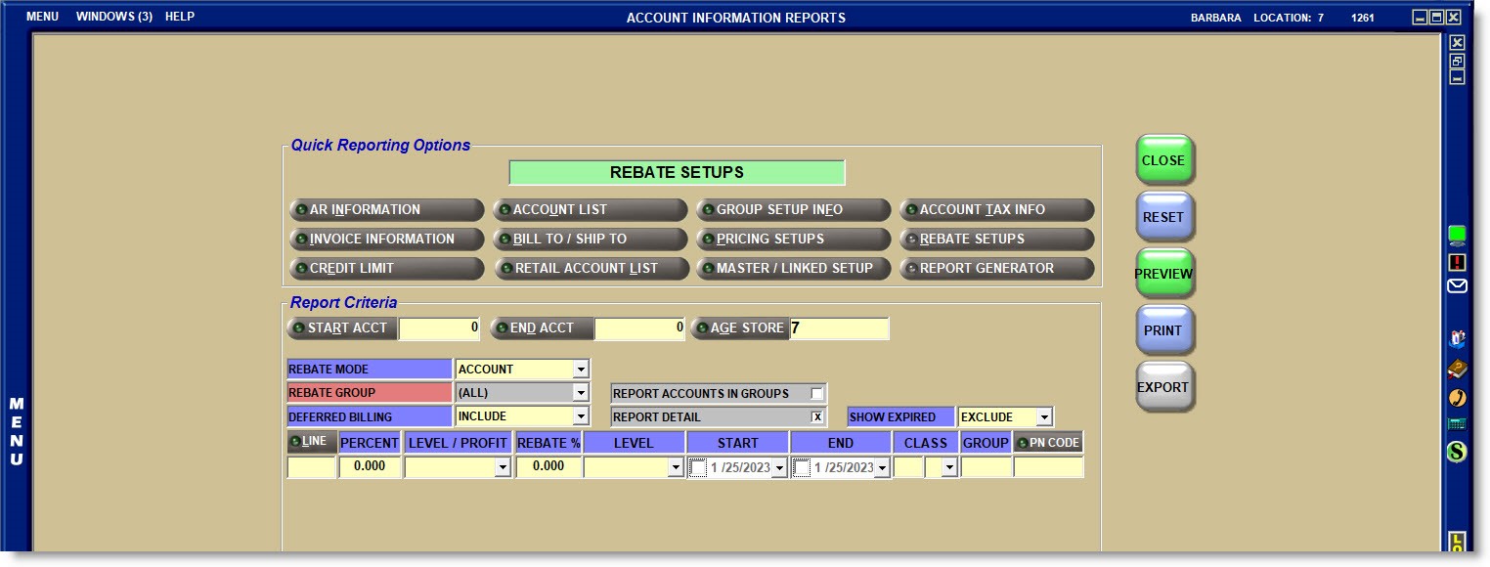Tick the Start date checkbox
Screen dimensions: 1490x567
tap(698, 468)
